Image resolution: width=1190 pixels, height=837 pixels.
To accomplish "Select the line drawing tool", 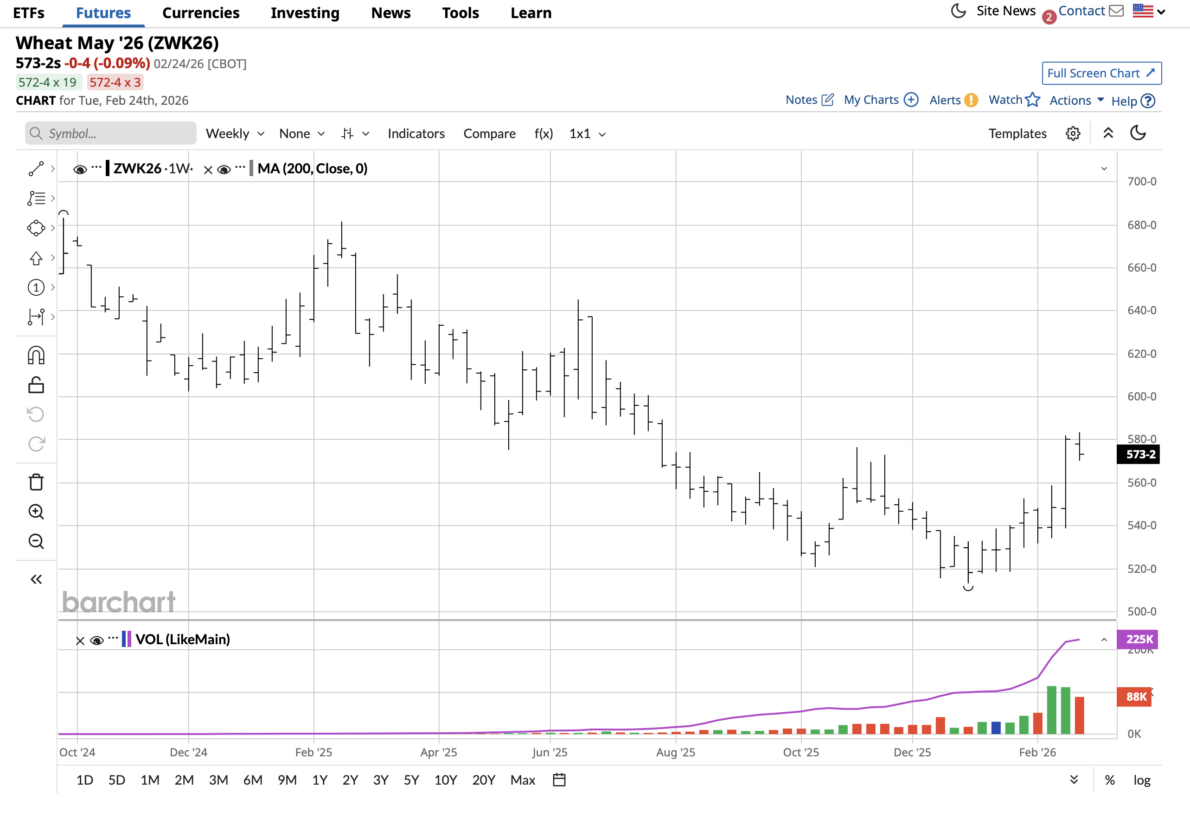I will [36, 169].
